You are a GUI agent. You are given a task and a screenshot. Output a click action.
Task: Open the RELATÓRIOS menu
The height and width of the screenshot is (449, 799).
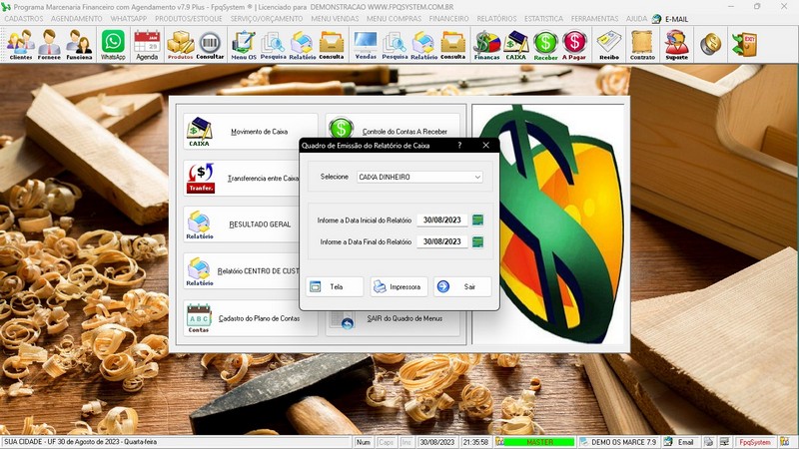[x=496, y=18]
